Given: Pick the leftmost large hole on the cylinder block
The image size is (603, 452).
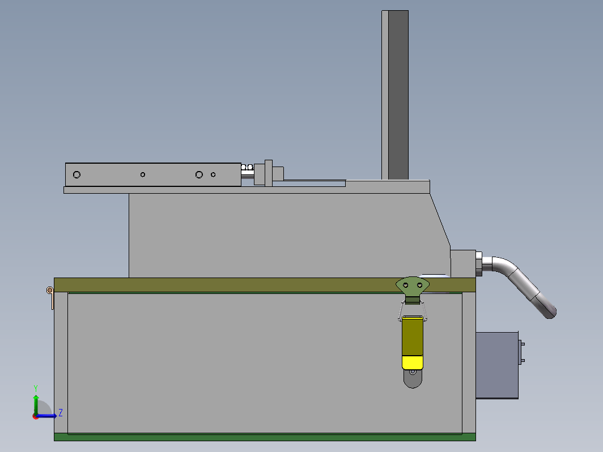Looking at the screenshot, I should 77,175.
